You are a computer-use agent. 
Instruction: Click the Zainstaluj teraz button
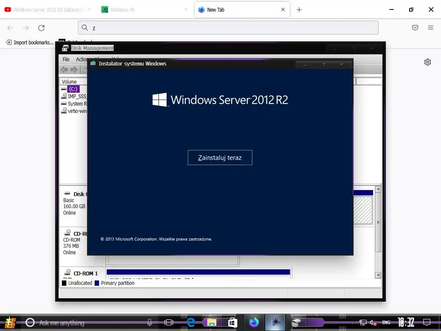220,158
